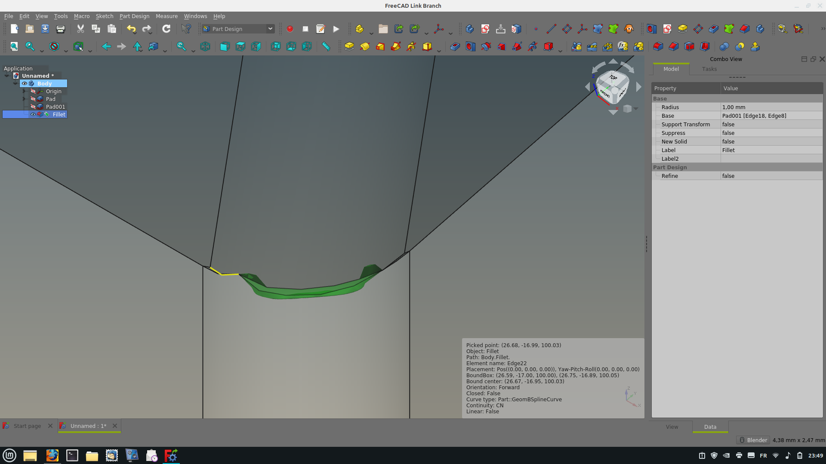This screenshot has width=826, height=464.
Task: Launch the Revolution tool
Action: click(365, 46)
